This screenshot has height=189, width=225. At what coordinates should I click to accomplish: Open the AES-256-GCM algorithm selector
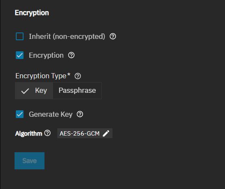point(85,133)
